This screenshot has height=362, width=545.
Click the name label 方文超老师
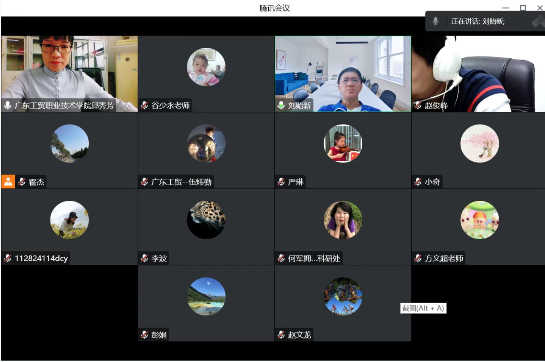tap(444, 258)
